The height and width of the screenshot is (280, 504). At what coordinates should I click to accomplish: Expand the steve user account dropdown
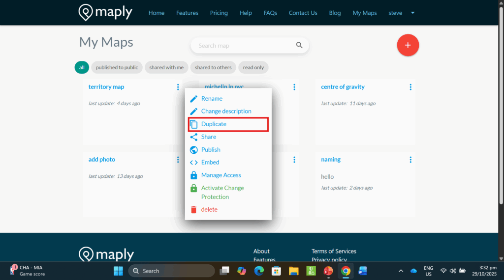(412, 13)
